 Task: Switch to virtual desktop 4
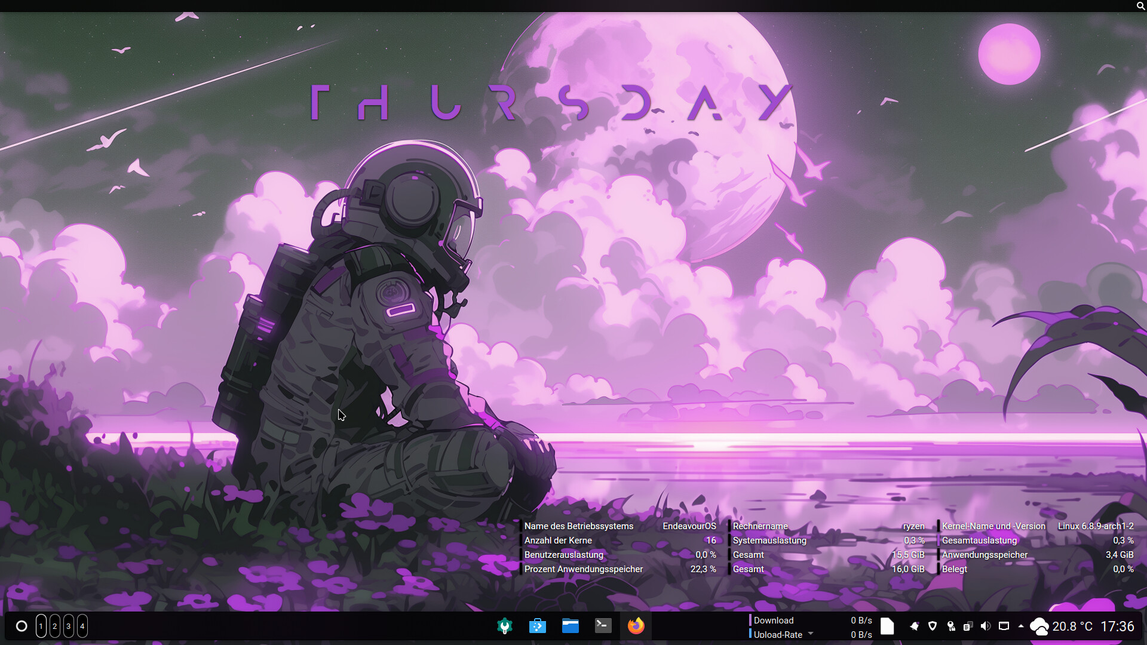pyautogui.click(x=82, y=626)
